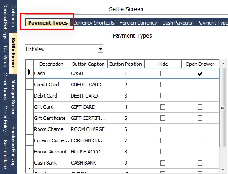
Task: Click button position 7 cell
Action: (126, 140)
